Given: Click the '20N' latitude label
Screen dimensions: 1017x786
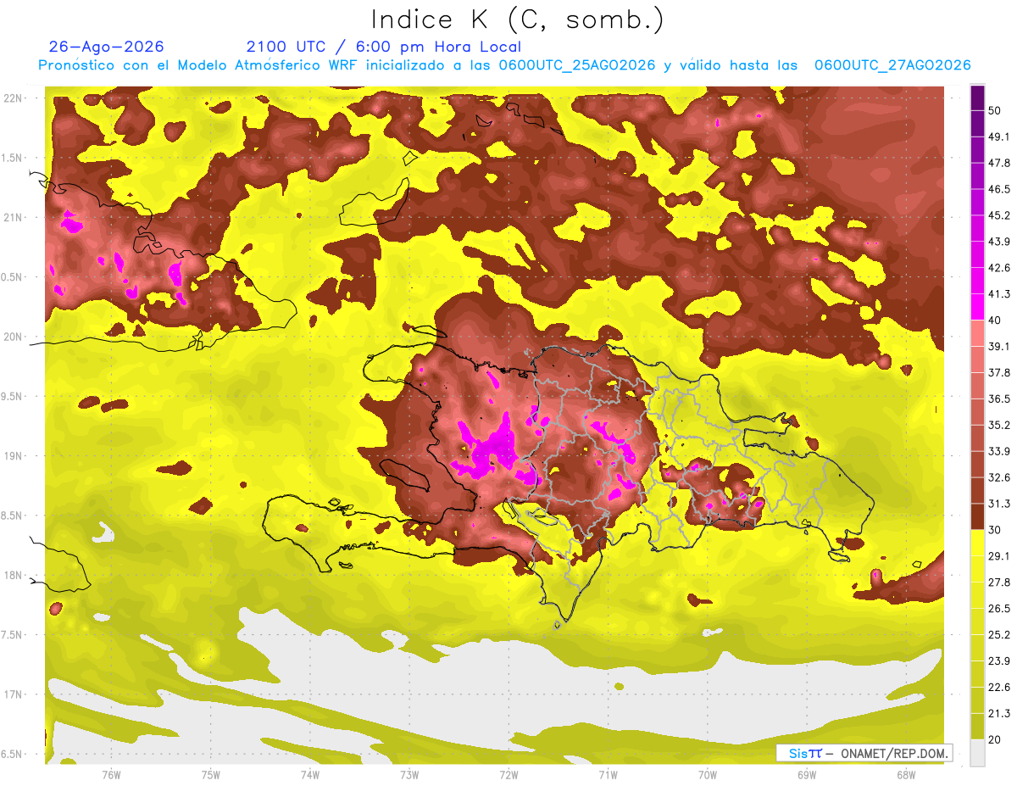Looking at the screenshot, I should coord(14,337).
